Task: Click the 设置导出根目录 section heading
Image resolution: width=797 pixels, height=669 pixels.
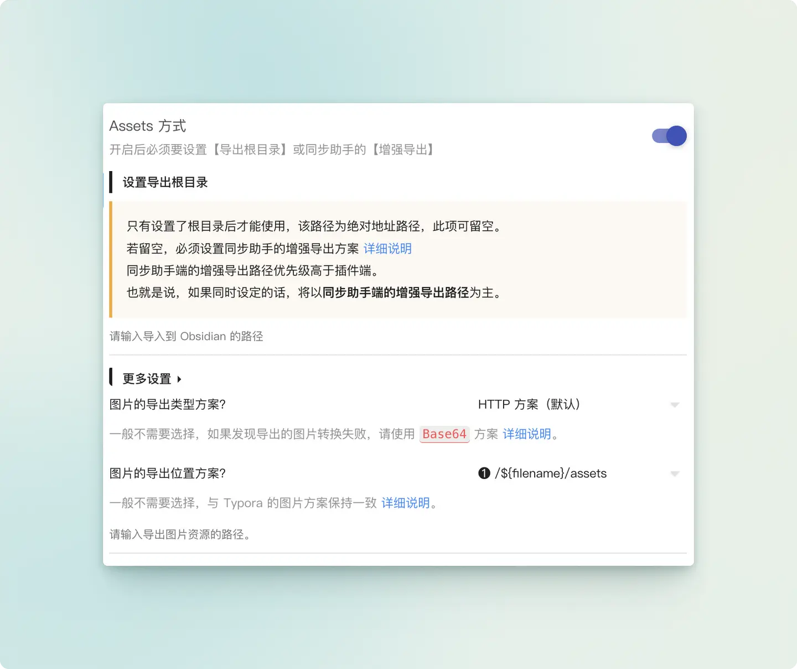Action: (165, 183)
